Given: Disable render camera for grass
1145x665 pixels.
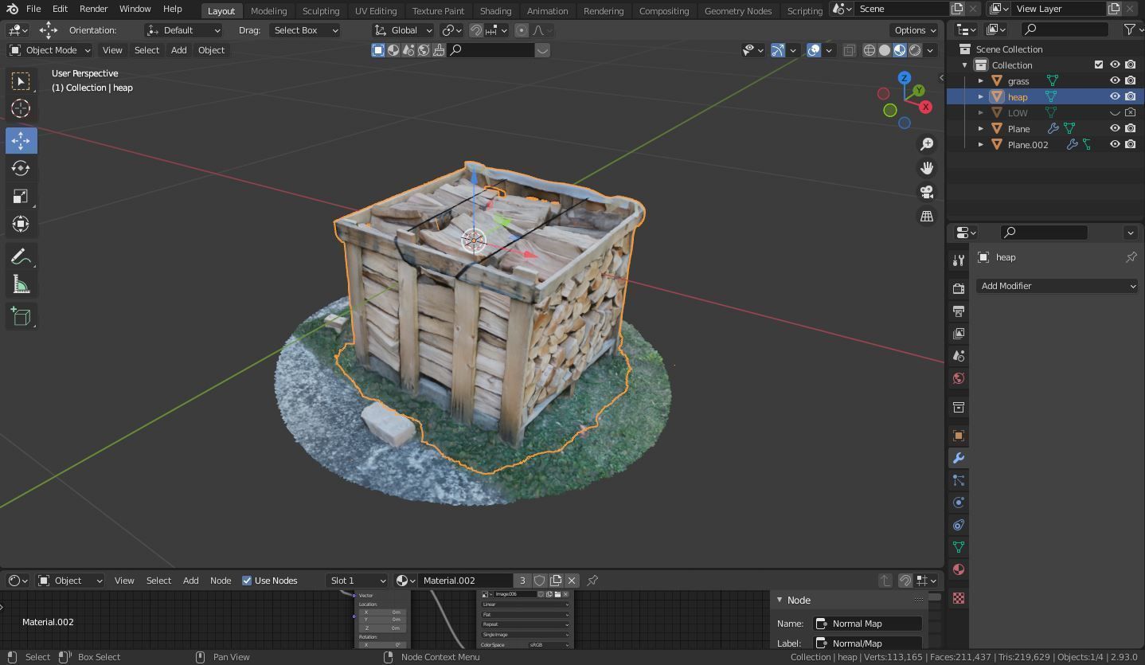Looking at the screenshot, I should coord(1130,80).
